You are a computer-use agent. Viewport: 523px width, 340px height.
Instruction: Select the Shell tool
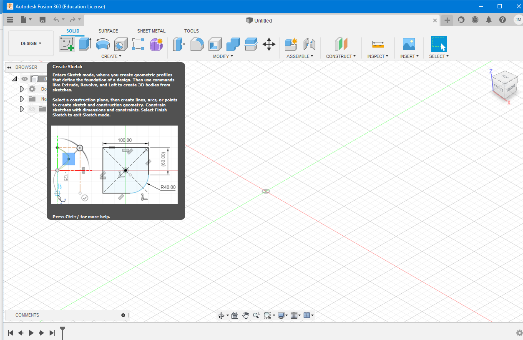pos(215,44)
